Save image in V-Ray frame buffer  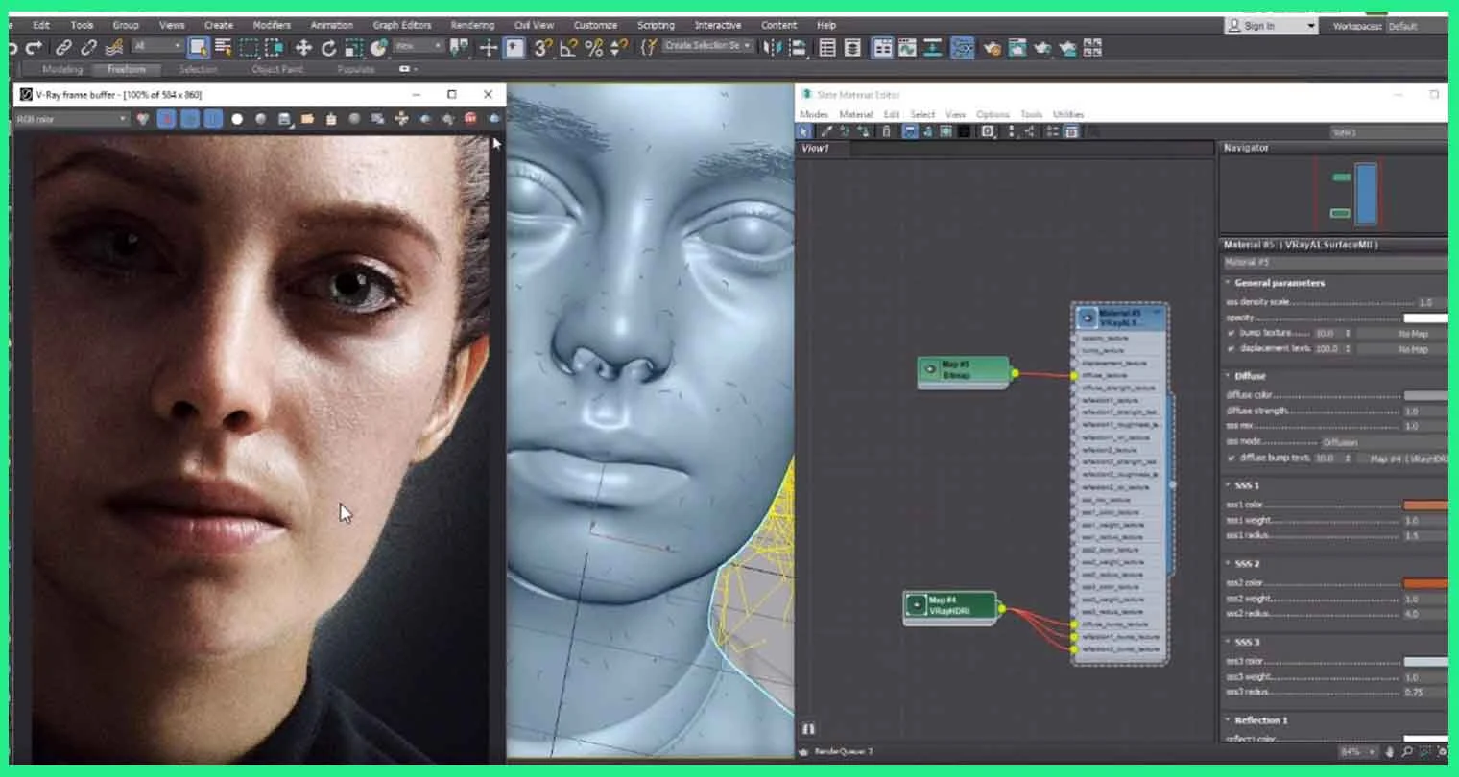pyautogui.click(x=284, y=119)
